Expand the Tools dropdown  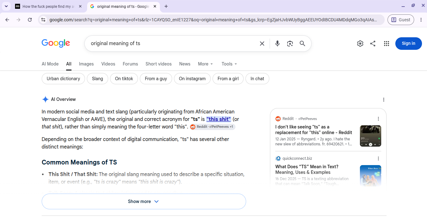229,64
